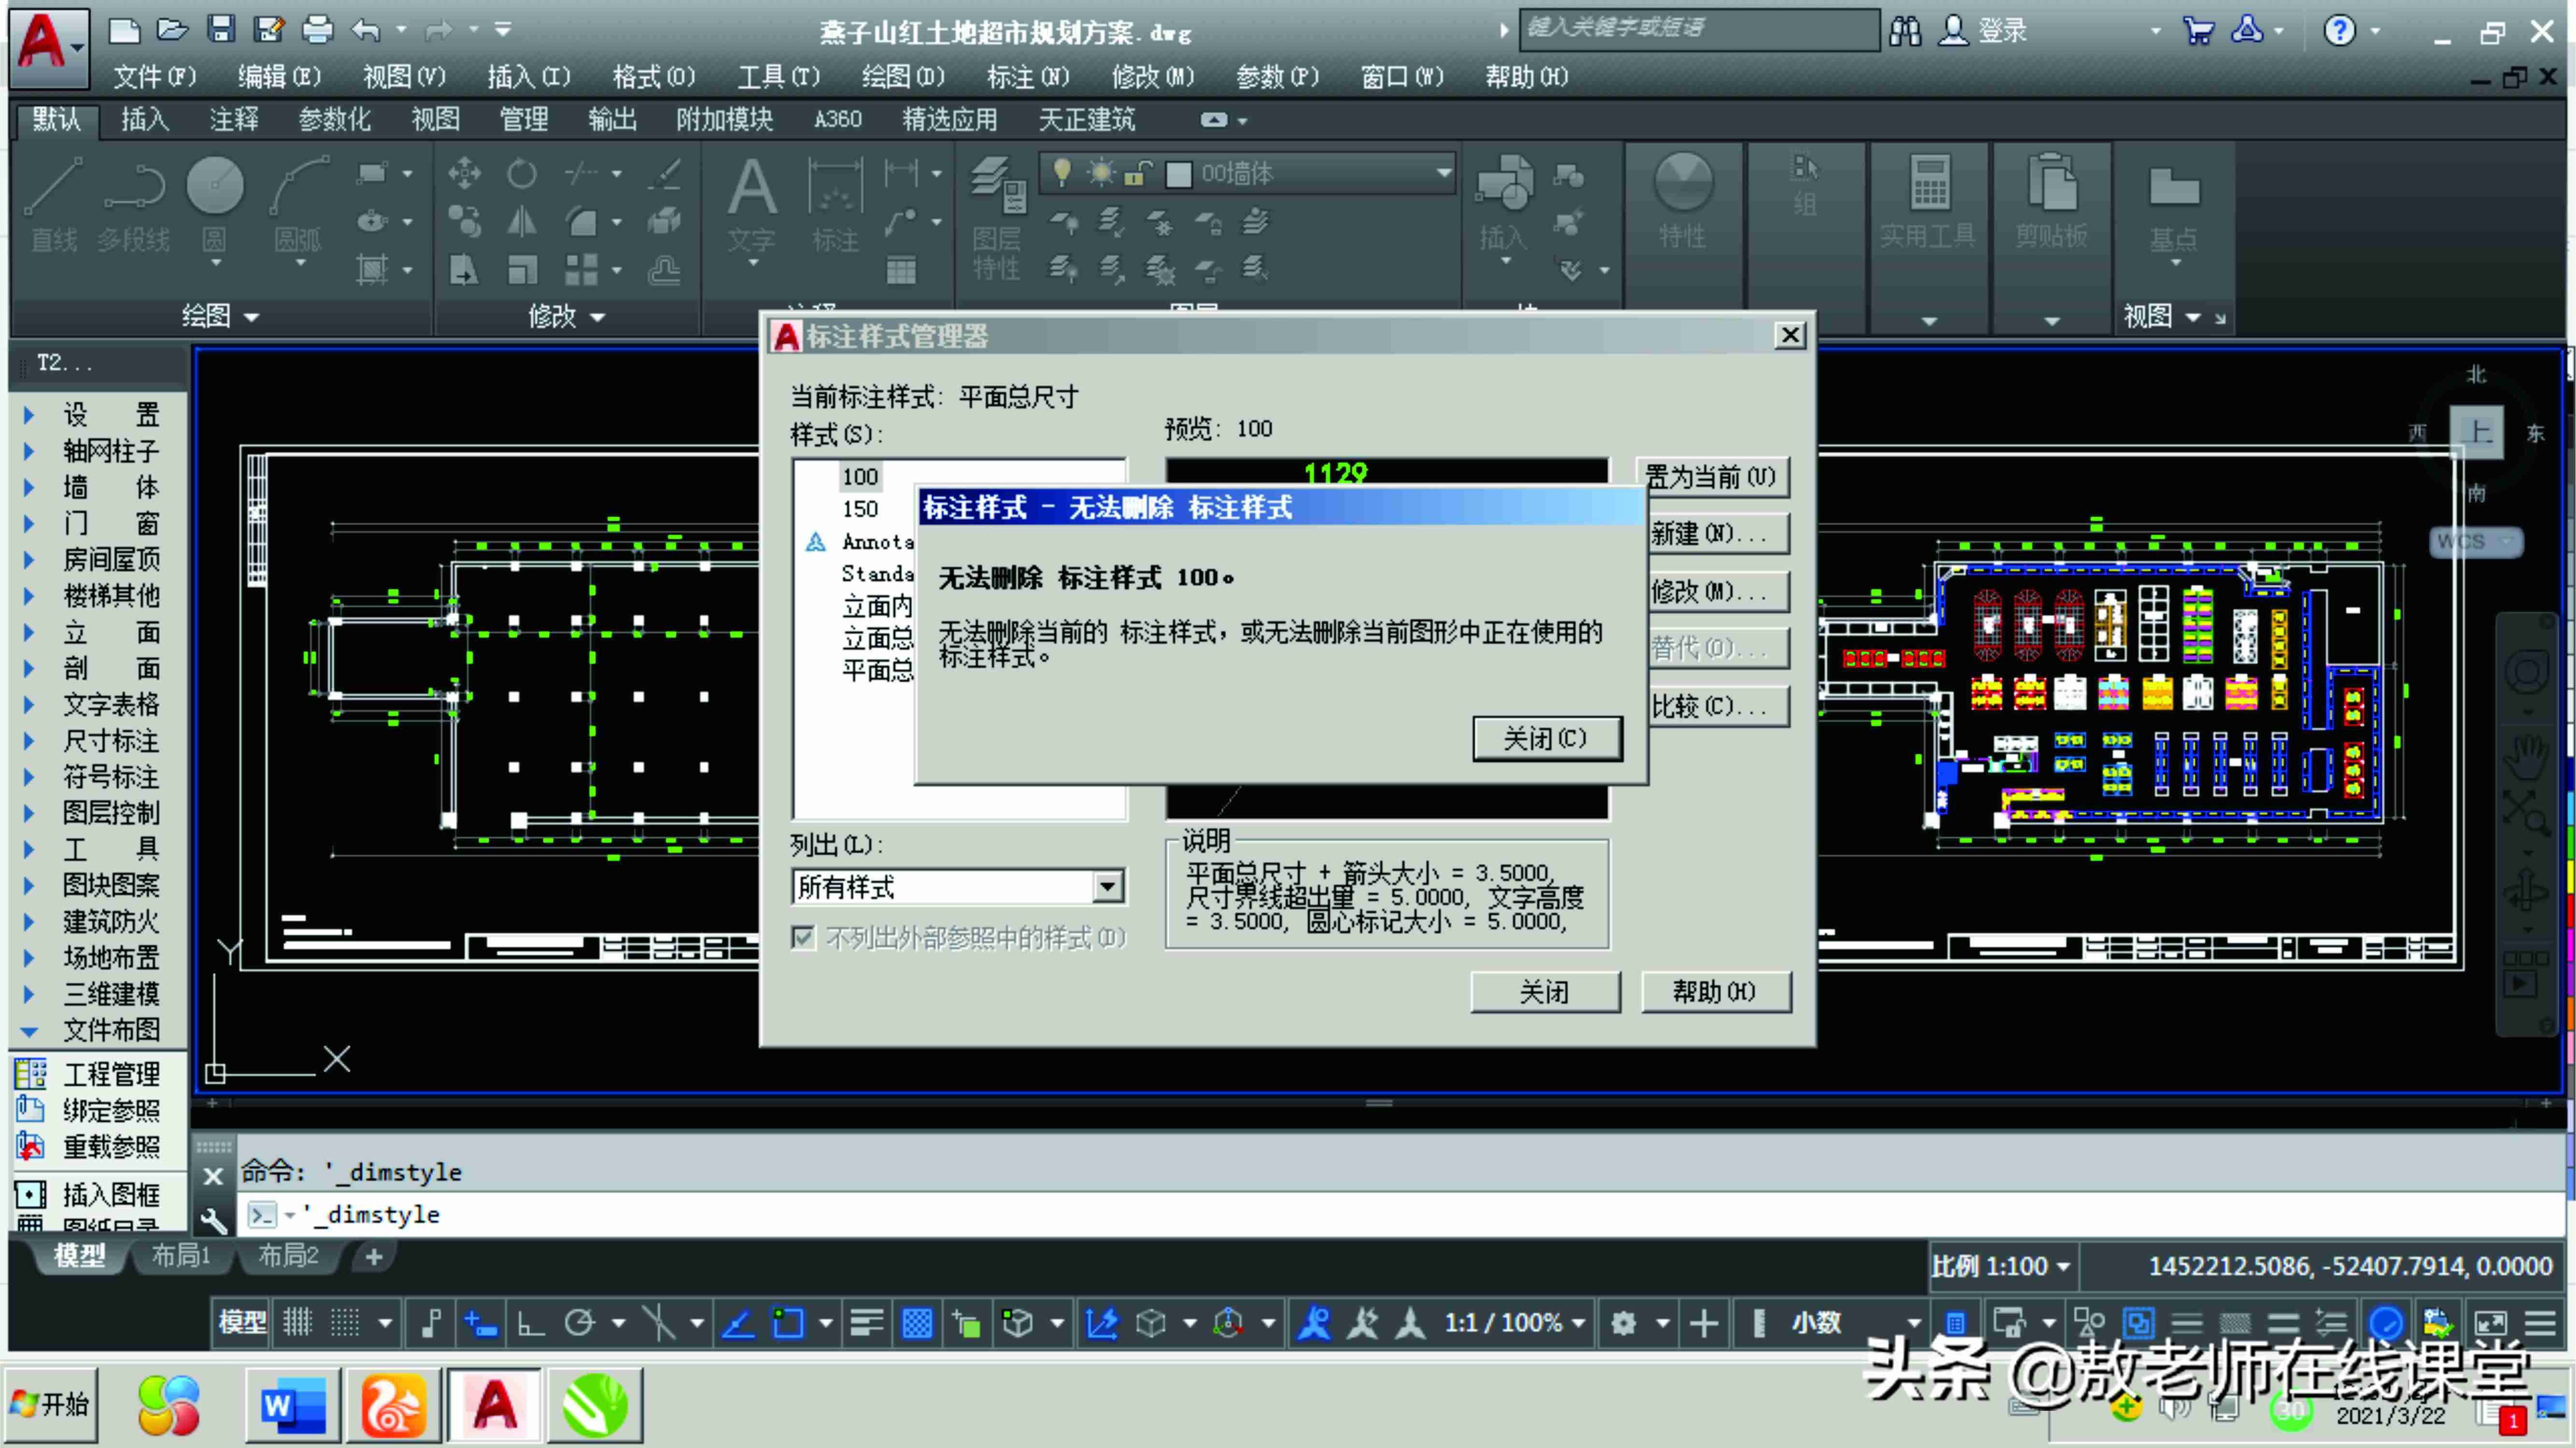Expand the 00墙体 layer dropdown
This screenshot has height=1448, width=2576.
tap(1444, 173)
